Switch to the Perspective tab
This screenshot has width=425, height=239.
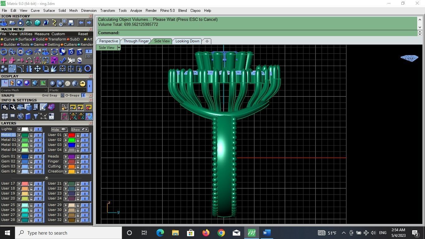[x=108, y=41]
